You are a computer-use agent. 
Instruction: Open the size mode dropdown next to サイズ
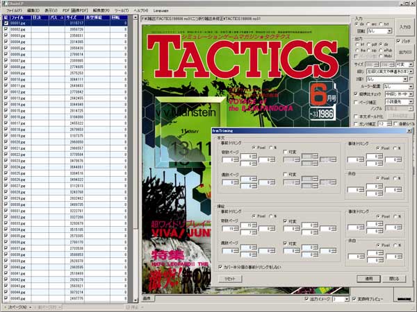pos(411,64)
